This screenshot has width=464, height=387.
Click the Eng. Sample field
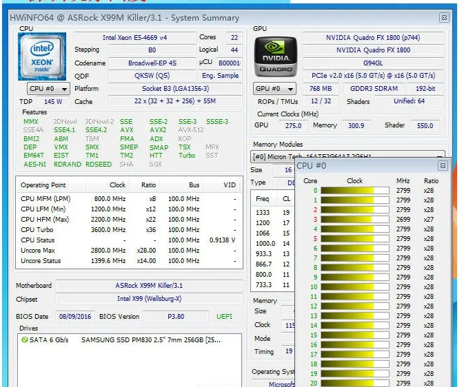click(x=221, y=76)
